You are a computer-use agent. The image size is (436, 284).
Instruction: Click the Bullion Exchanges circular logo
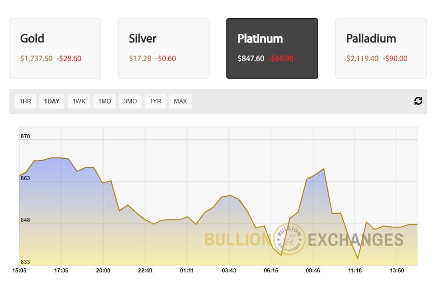290,239
